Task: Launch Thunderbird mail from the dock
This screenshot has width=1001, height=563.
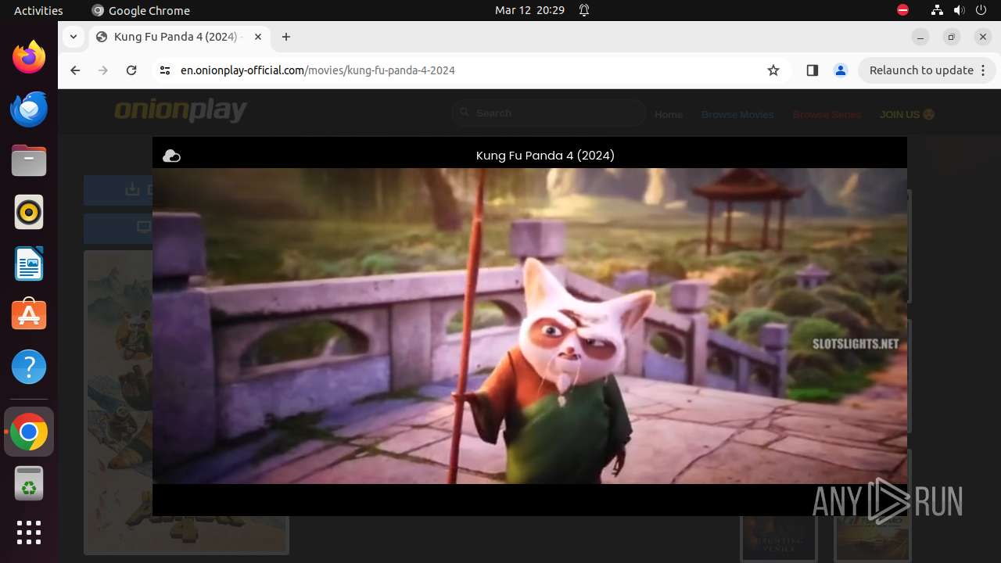Action: [x=29, y=109]
